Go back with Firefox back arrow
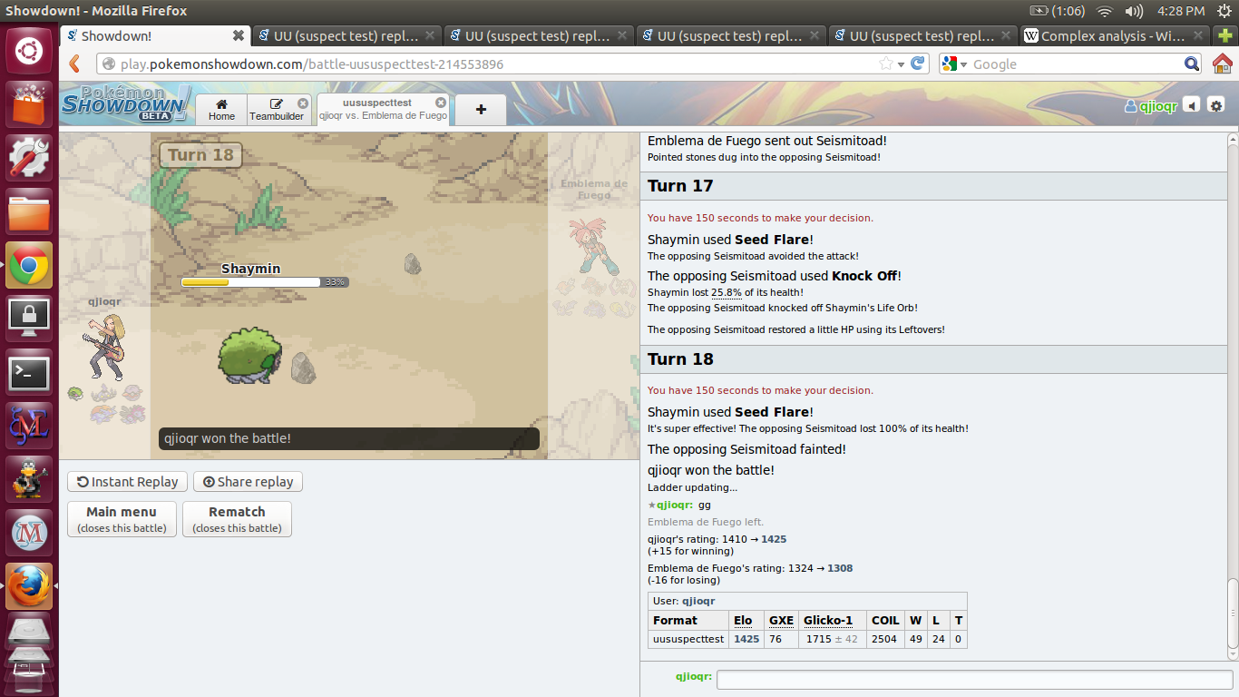This screenshot has height=697, width=1239. pyautogui.click(x=75, y=64)
